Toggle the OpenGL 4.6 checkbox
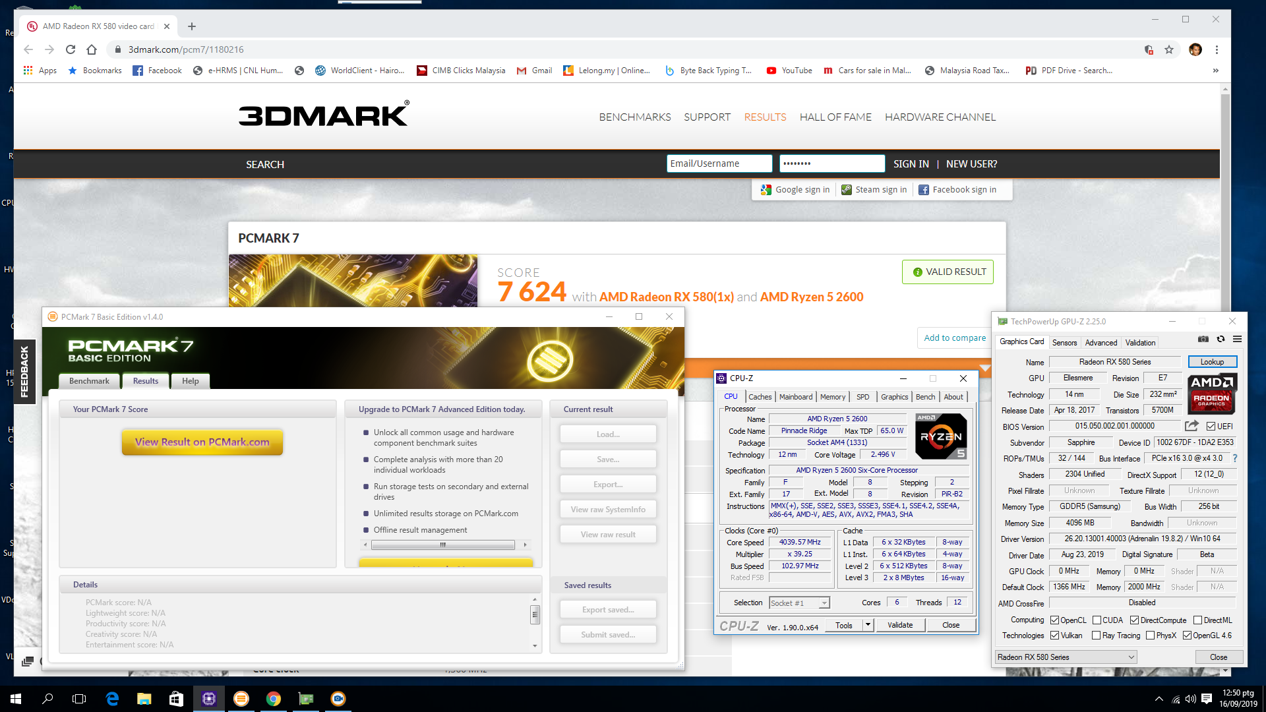Viewport: 1266px width, 712px height. (1187, 636)
